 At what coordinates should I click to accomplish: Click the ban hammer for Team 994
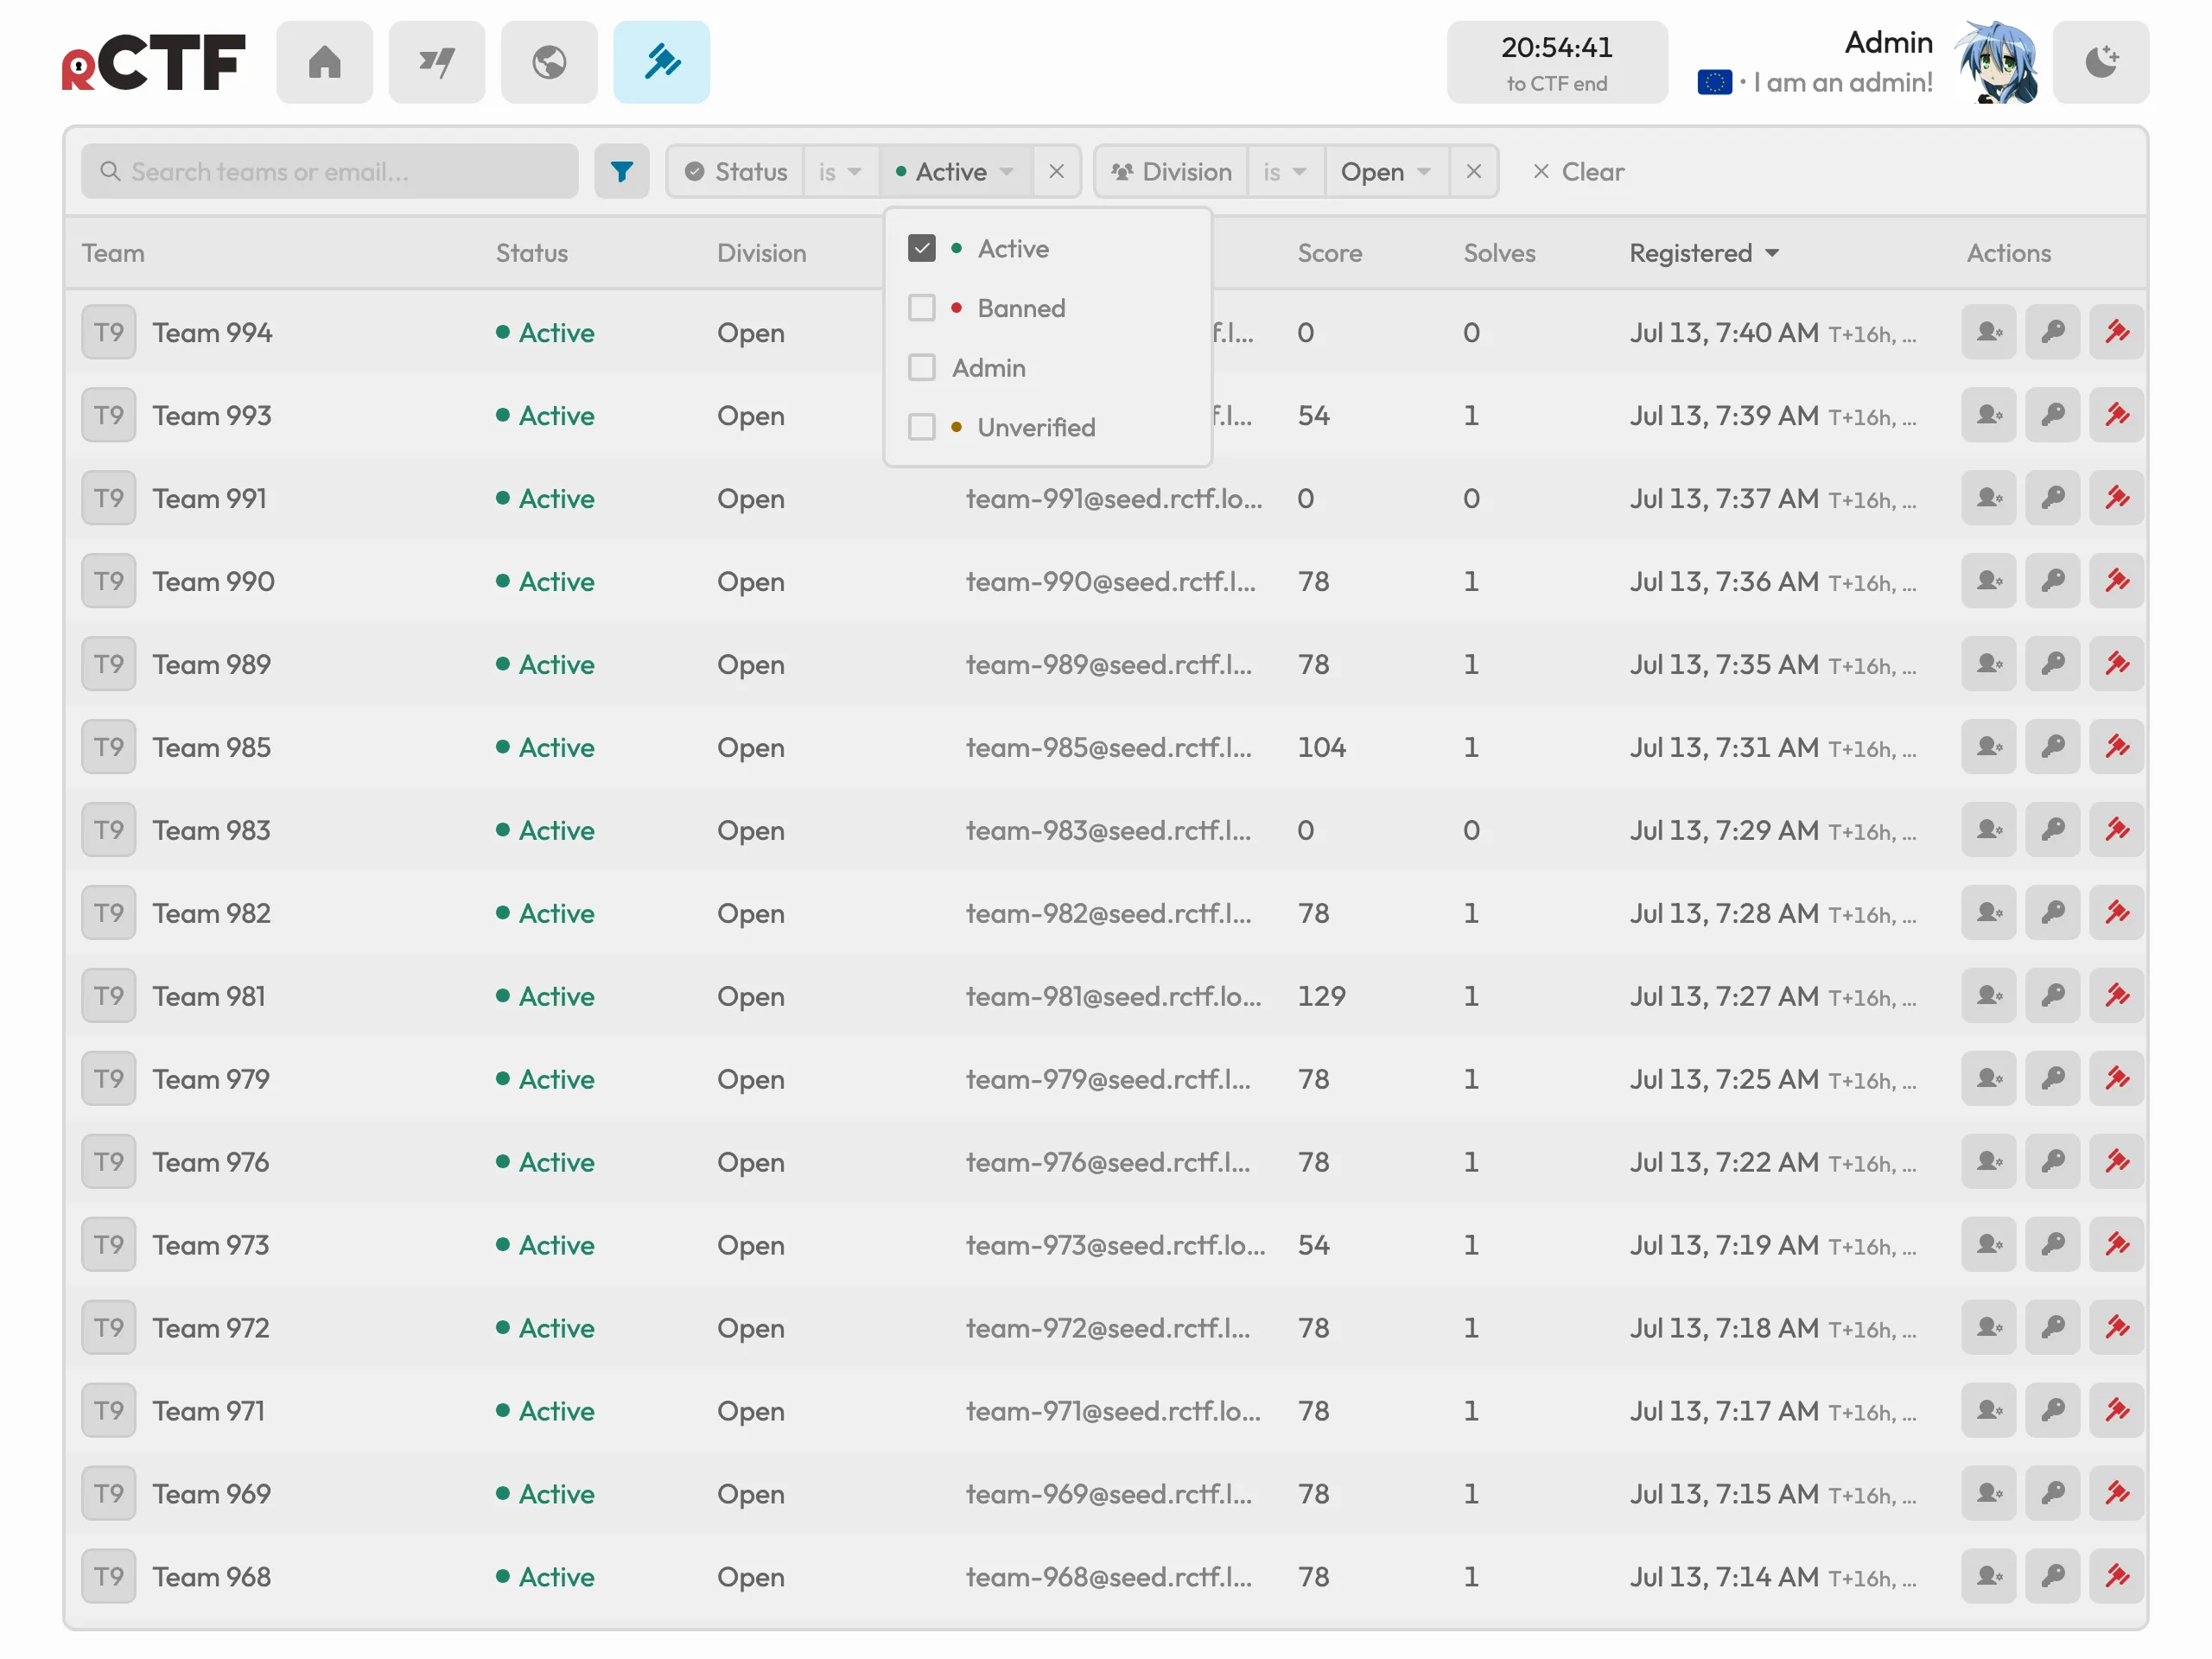click(x=2116, y=332)
